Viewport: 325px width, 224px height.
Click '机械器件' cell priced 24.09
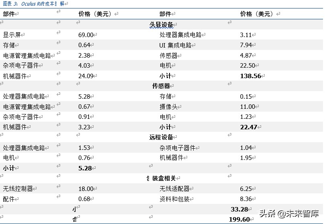[x=15, y=76]
